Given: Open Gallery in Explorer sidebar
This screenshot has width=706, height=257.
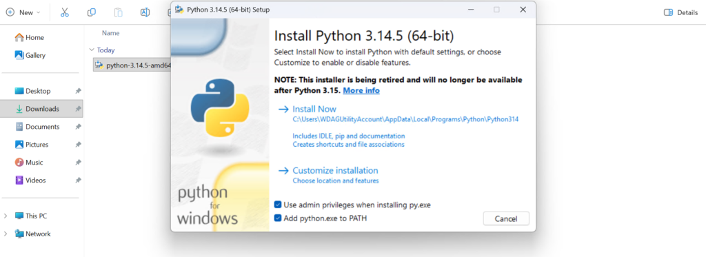Looking at the screenshot, I should click(36, 55).
